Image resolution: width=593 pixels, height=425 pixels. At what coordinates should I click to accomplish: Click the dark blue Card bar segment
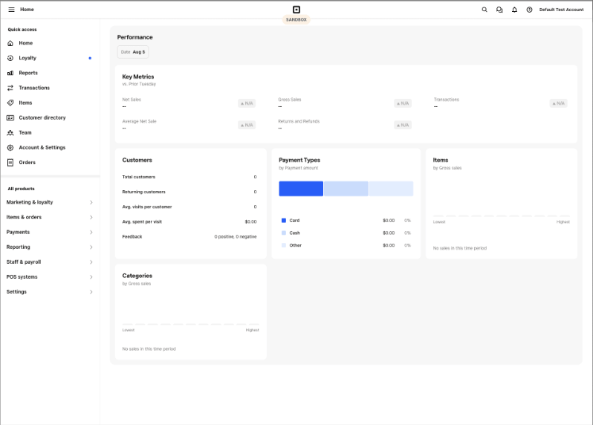(301, 189)
